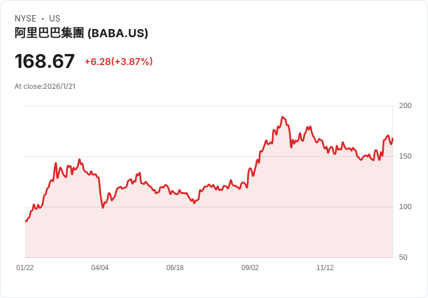Click the BABA.US stock title

coord(81,33)
